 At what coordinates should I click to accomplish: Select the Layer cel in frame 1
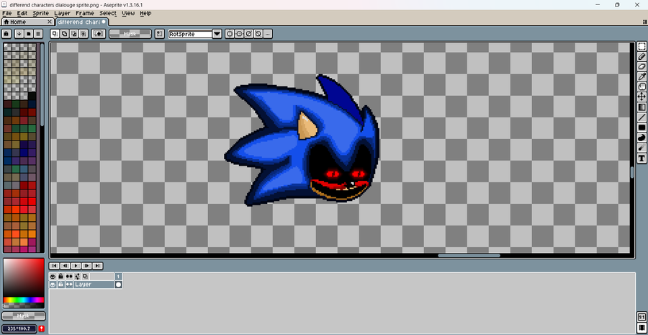(119, 285)
